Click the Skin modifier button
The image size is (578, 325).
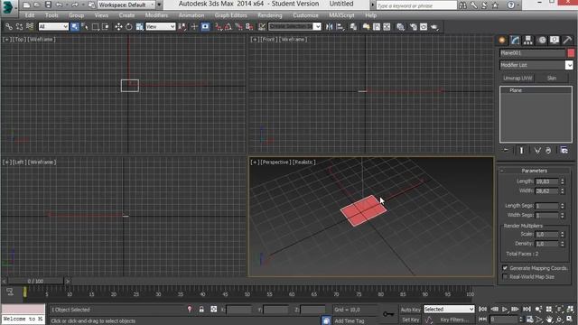552,79
